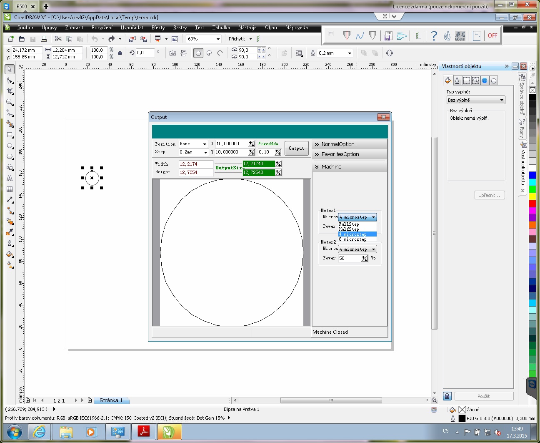Open the Position dropdown set to None

point(193,144)
